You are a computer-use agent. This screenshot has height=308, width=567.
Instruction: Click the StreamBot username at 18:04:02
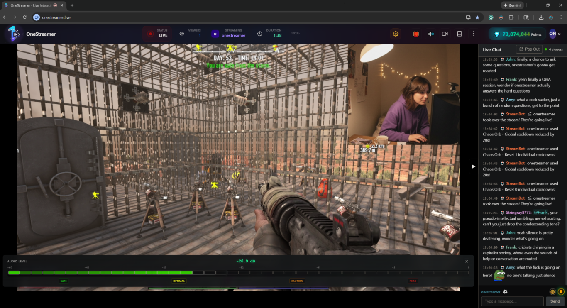click(x=516, y=114)
